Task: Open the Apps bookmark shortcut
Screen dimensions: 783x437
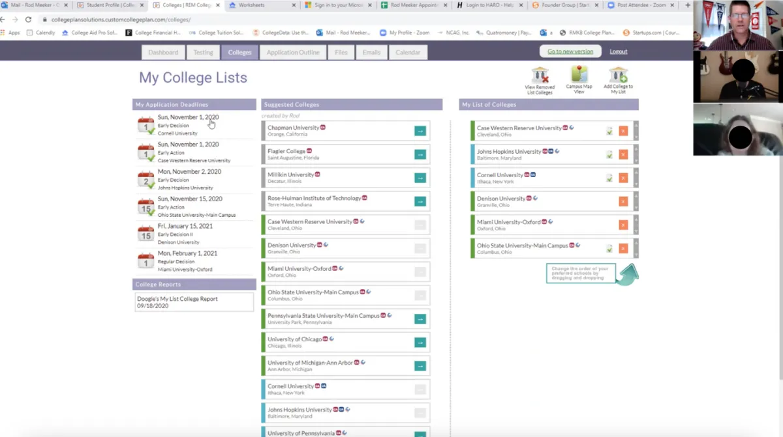Action: (x=10, y=33)
